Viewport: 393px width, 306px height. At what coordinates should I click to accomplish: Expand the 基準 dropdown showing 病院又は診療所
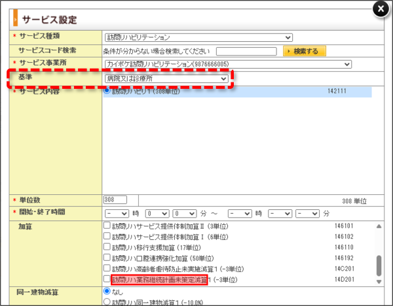tap(166, 79)
